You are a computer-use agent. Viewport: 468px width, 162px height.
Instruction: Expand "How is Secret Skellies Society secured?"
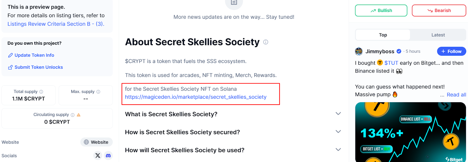coord(338,132)
